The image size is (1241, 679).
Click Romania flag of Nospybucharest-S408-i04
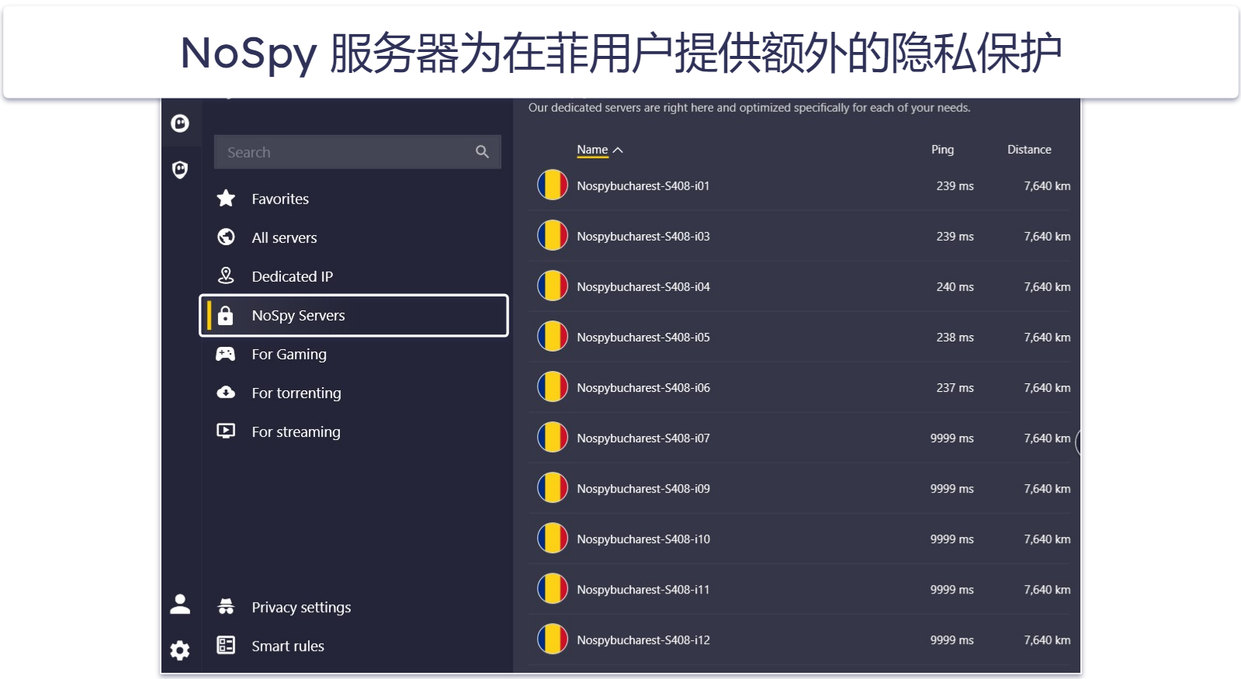553,286
